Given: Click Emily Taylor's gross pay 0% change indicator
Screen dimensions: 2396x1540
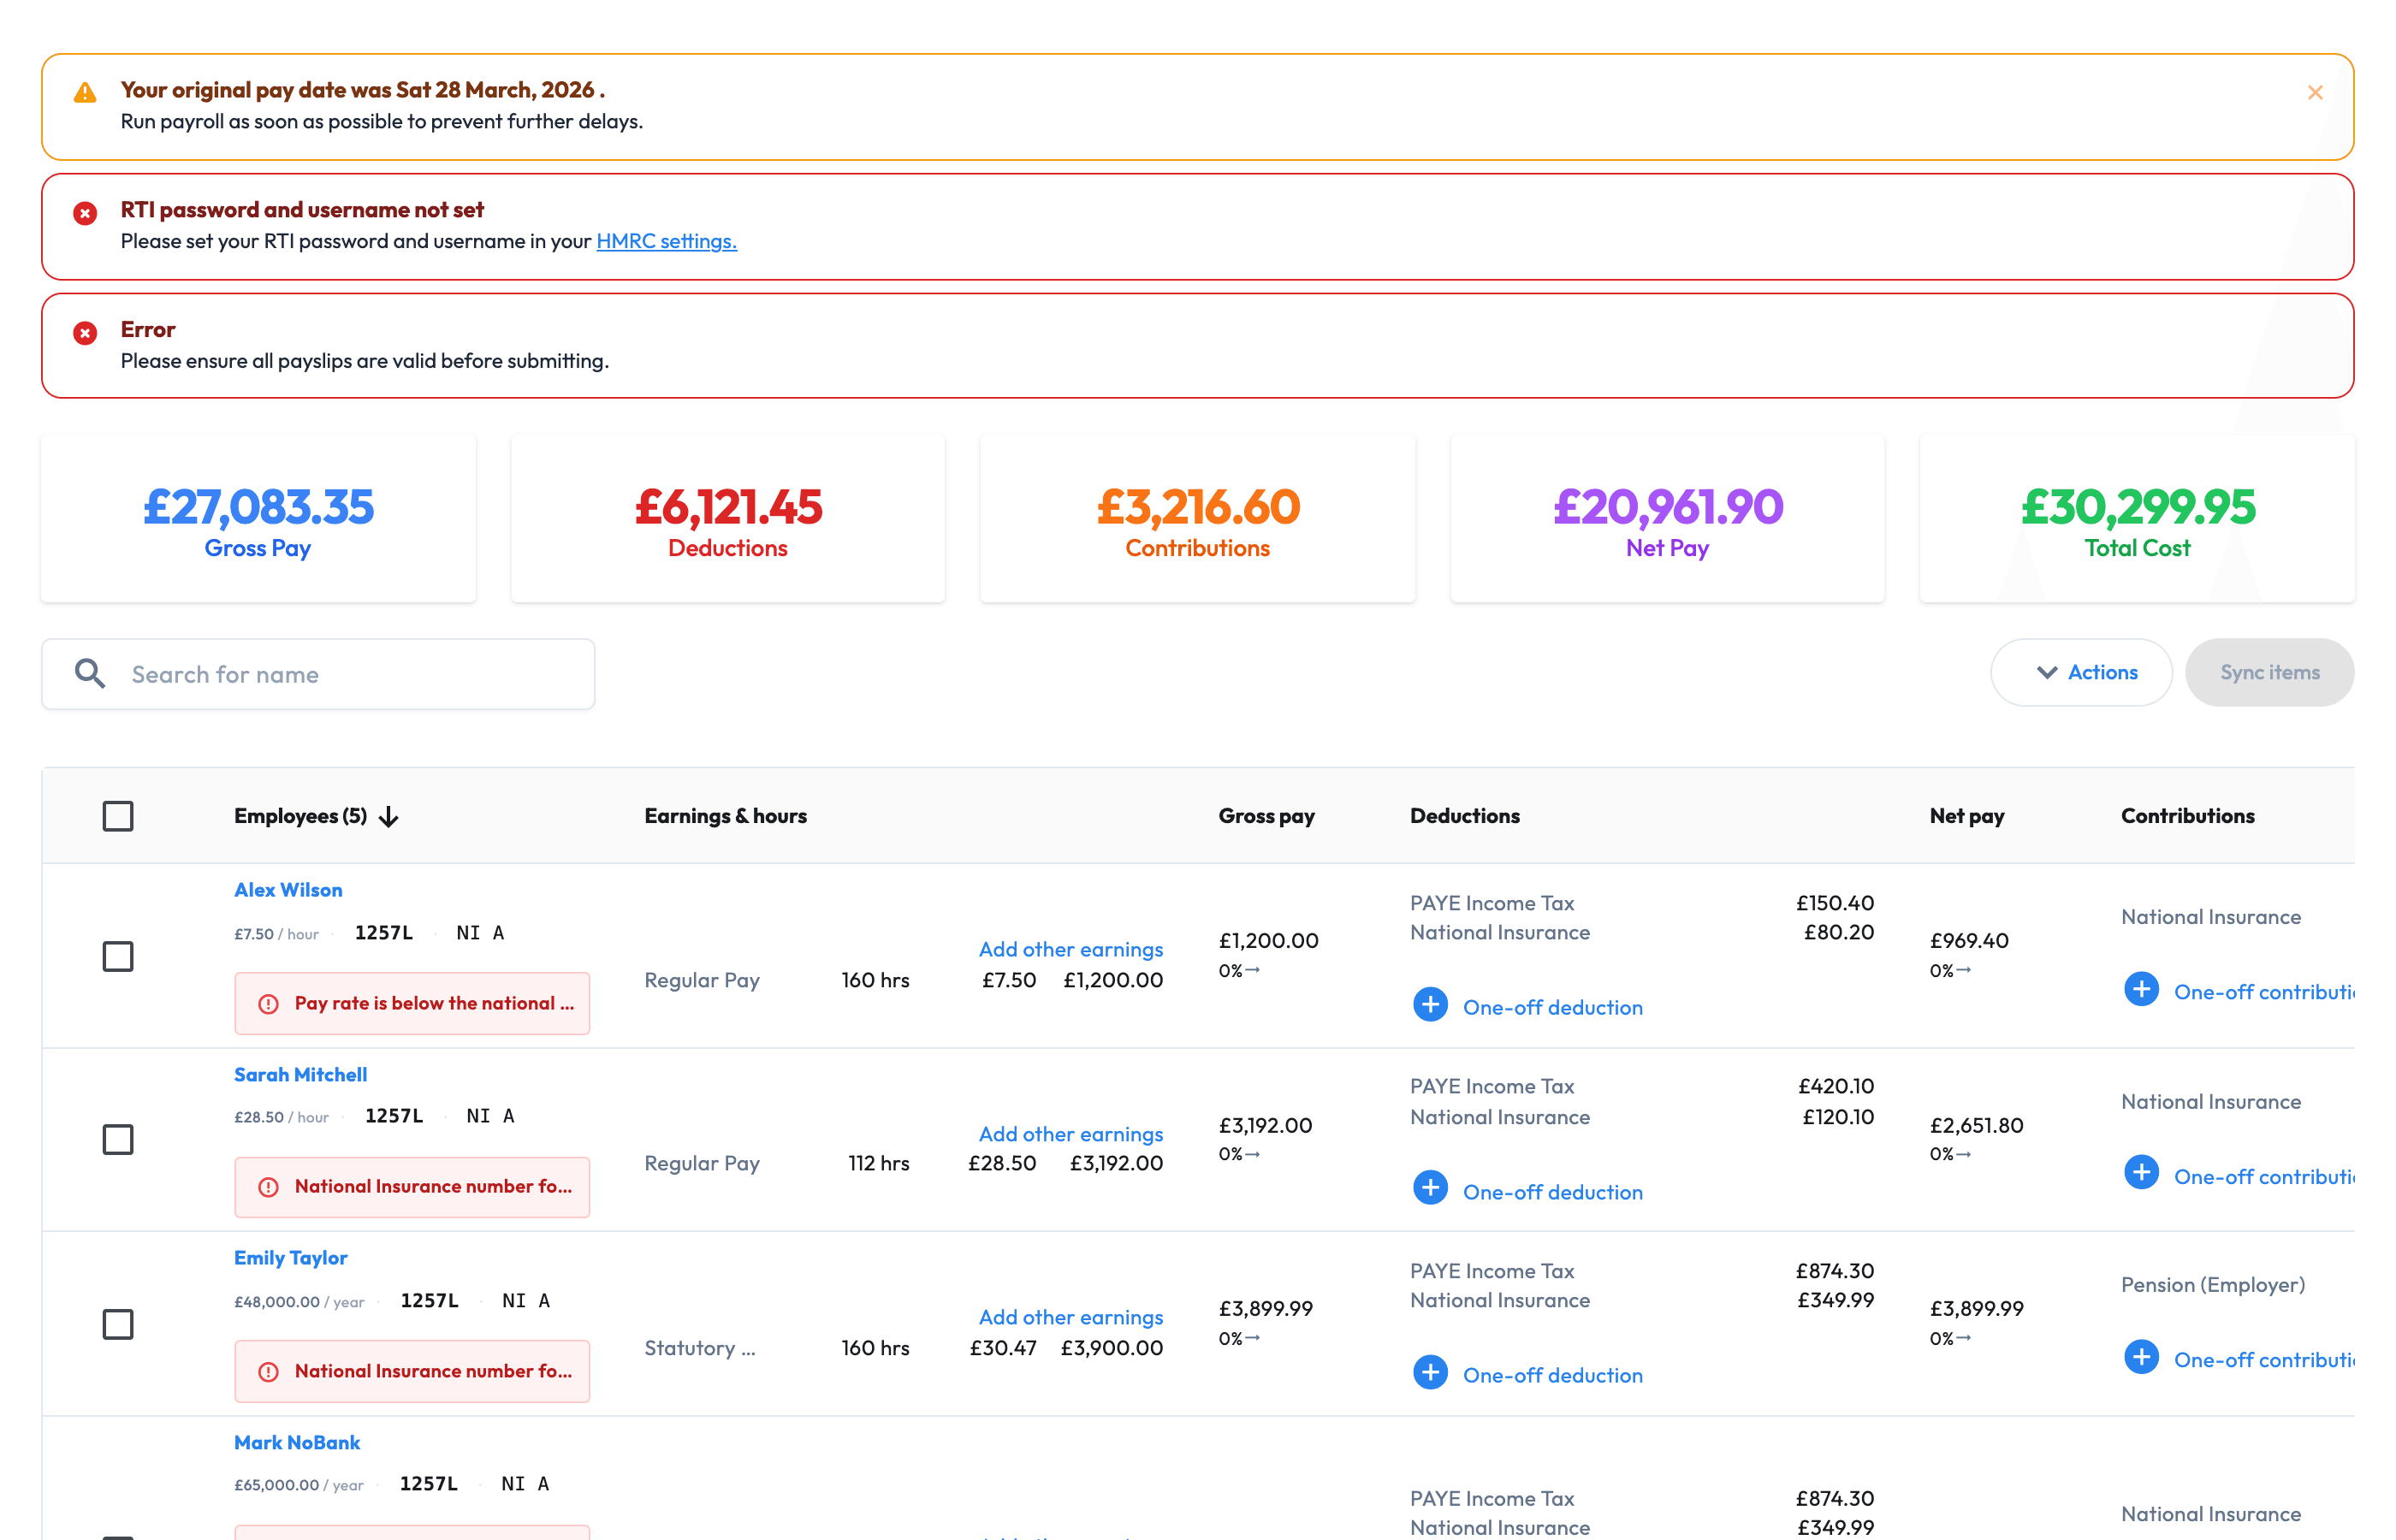Looking at the screenshot, I should [x=1239, y=1339].
